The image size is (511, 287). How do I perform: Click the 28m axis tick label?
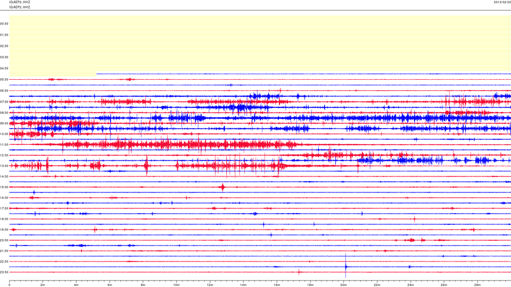(x=477, y=285)
